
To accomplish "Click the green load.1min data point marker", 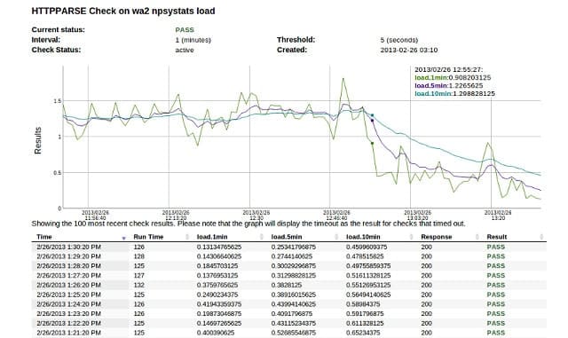I will [372, 144].
